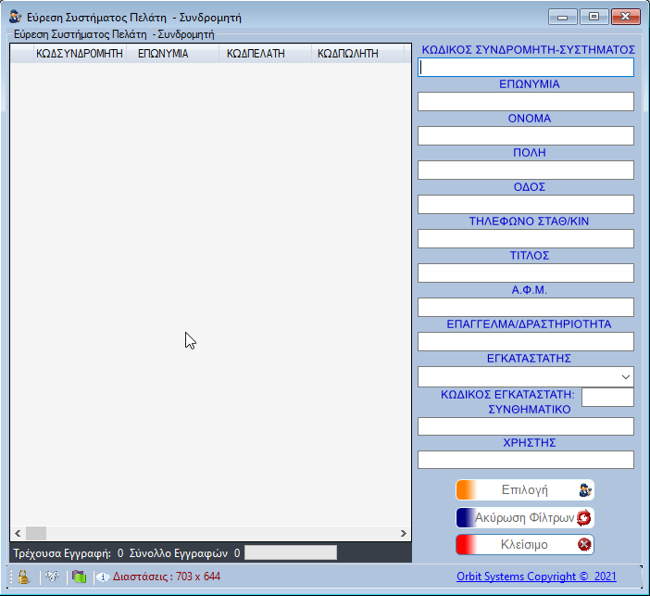Click the green book icon in status bar
Screen dimensions: 650x596
pos(79,577)
